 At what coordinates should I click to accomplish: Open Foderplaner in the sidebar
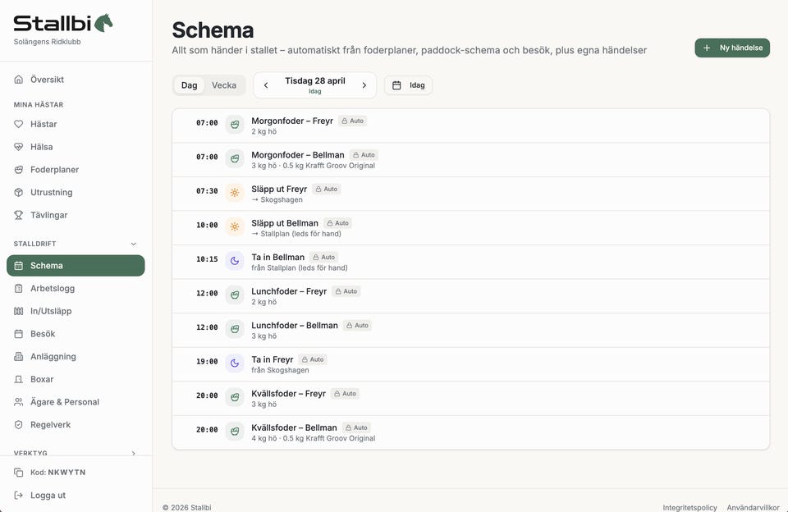(x=54, y=170)
